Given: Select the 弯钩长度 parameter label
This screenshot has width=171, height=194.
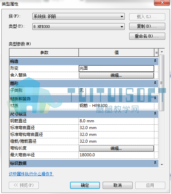Looking at the screenshot, I should click(18, 148).
